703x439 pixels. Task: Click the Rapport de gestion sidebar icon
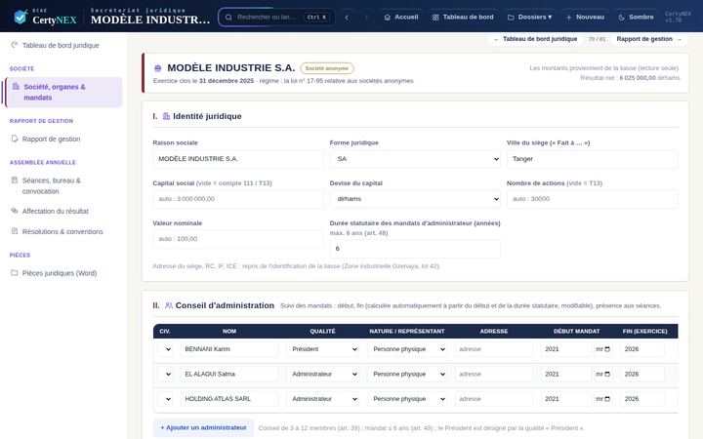(x=15, y=139)
